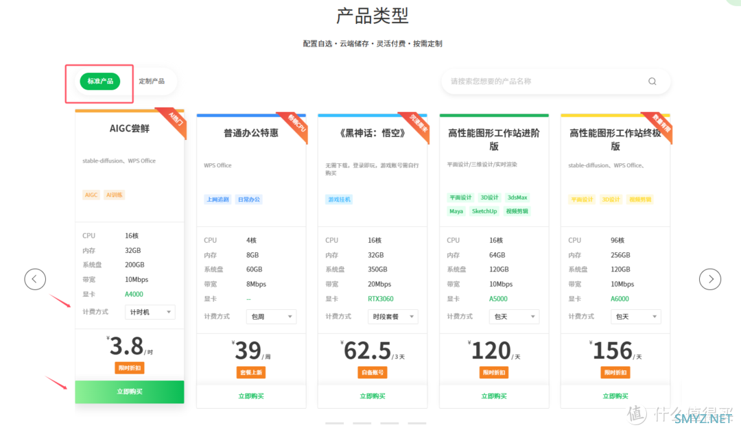
Task: Click 立即购买 under 普通办公特惠
Action: pyautogui.click(x=251, y=396)
